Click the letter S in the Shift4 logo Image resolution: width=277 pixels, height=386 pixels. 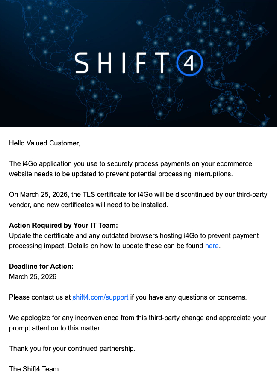pyautogui.click(x=83, y=63)
